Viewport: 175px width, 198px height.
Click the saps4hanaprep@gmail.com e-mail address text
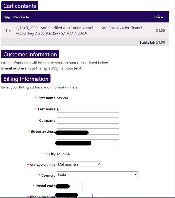pyautogui.click(x=50, y=68)
